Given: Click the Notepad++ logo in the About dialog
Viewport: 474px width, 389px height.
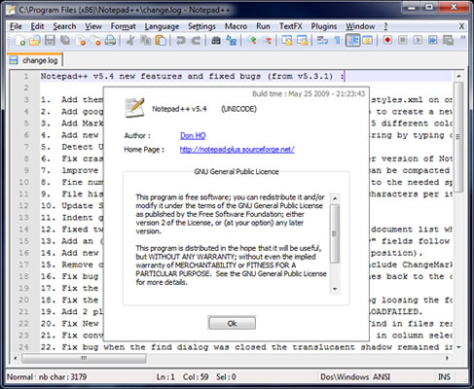Looking at the screenshot, I should tap(134, 108).
